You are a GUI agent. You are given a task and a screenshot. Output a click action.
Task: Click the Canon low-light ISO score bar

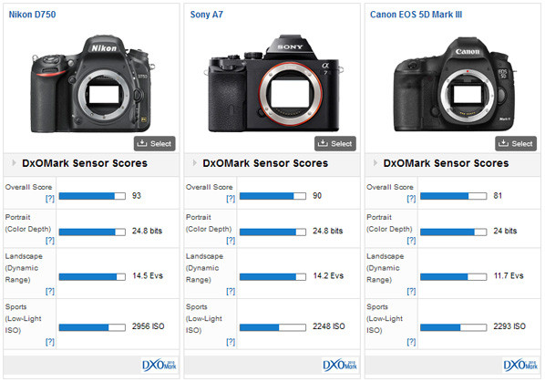[454, 327]
